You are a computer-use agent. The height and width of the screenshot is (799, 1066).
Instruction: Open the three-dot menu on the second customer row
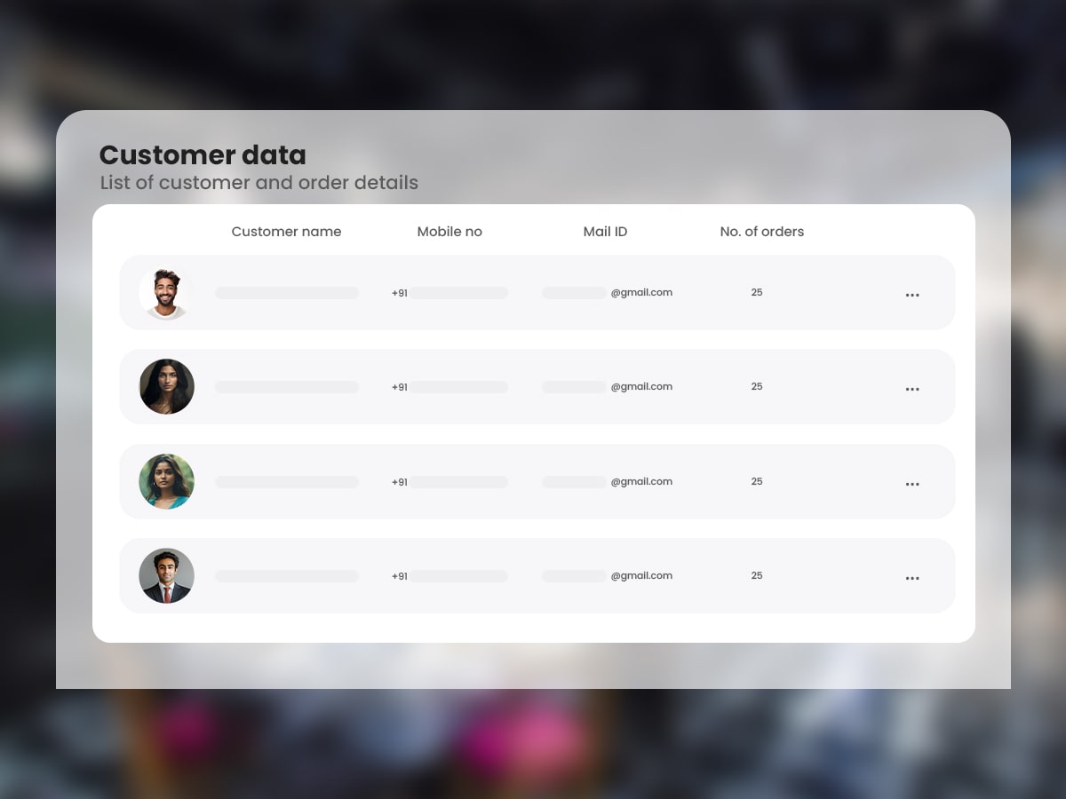click(x=912, y=389)
